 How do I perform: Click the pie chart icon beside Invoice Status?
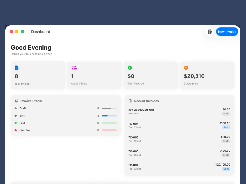[17, 101]
